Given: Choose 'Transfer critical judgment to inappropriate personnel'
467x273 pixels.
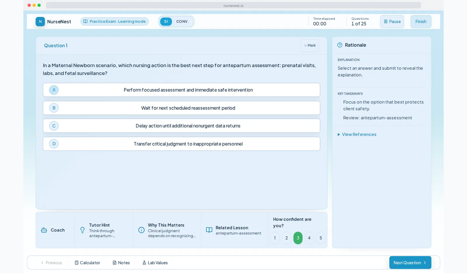Looking at the screenshot, I should click(182, 144).
